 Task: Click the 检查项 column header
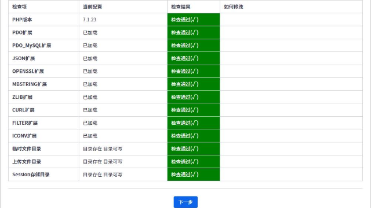tap(19, 6)
